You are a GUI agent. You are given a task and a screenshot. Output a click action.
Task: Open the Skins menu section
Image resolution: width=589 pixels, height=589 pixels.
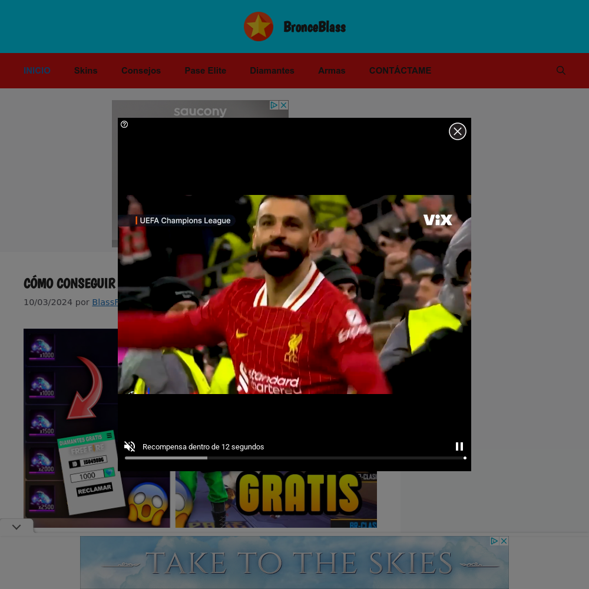86,71
